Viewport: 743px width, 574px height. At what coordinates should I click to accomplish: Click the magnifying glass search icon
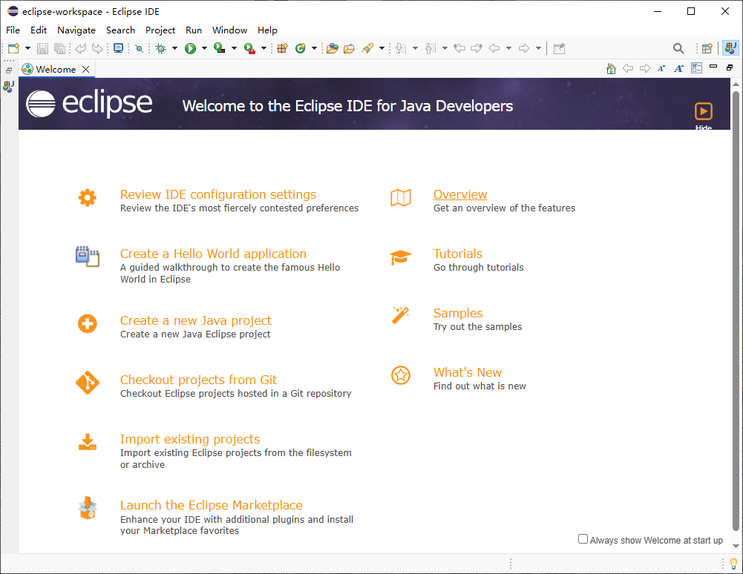point(678,48)
